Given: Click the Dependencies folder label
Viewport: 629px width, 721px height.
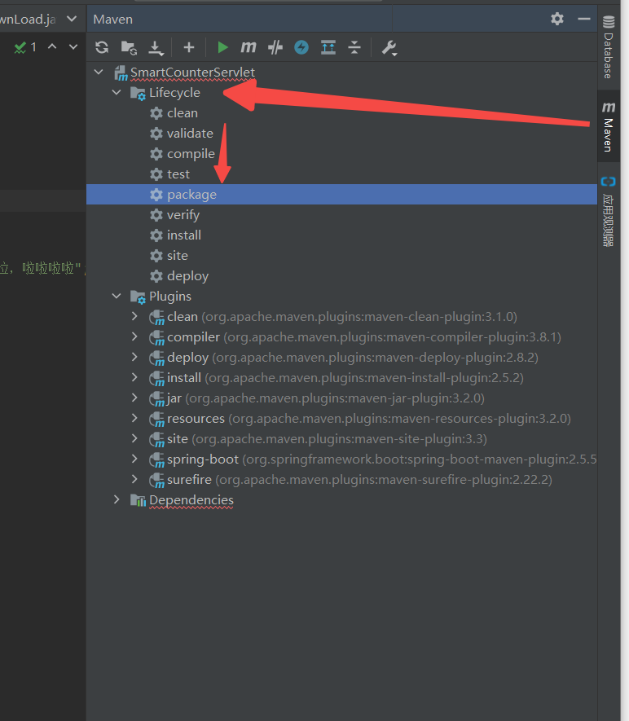Looking at the screenshot, I should 191,500.
